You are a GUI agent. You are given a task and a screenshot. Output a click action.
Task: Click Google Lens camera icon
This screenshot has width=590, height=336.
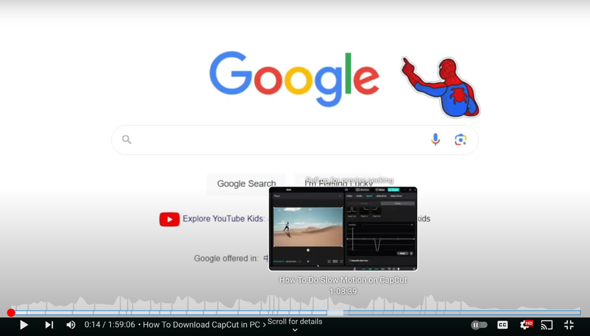[x=460, y=140]
